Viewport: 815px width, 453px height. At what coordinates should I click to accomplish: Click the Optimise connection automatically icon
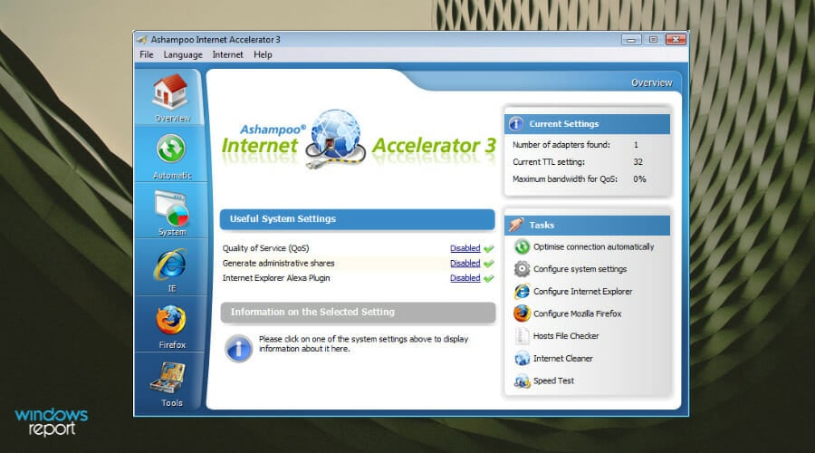point(522,246)
